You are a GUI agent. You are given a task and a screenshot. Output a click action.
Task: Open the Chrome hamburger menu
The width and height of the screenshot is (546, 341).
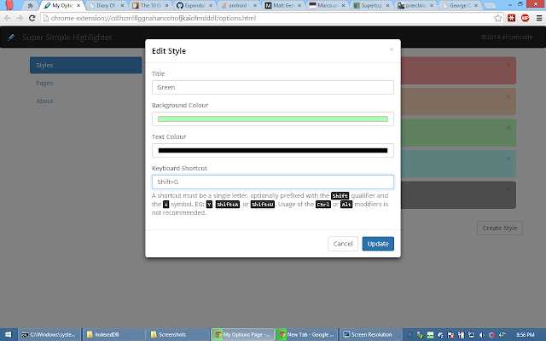[539, 18]
